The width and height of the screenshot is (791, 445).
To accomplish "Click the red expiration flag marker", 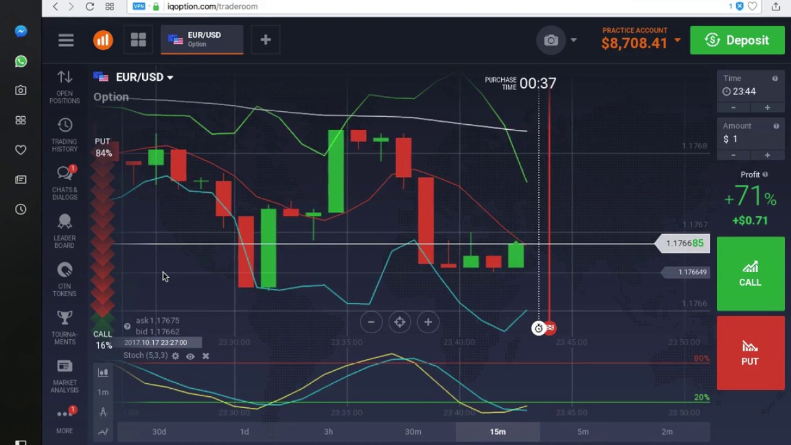I will tap(550, 328).
